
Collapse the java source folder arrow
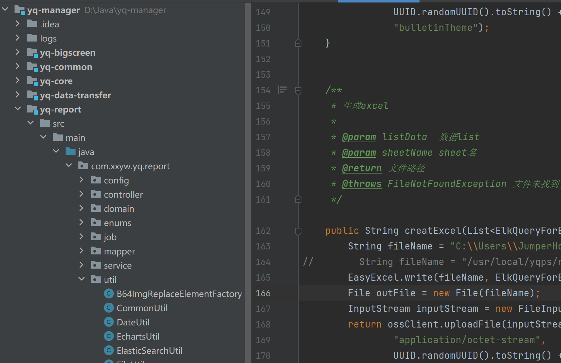tap(56, 152)
